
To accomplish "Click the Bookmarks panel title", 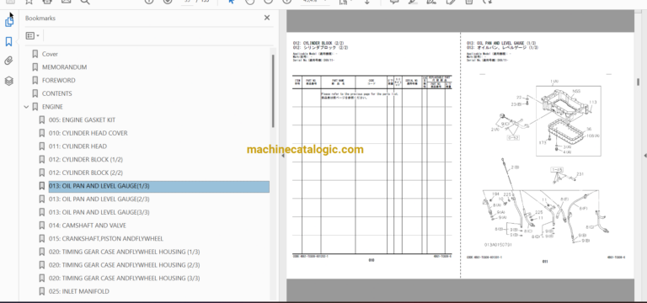I will click(x=40, y=19).
